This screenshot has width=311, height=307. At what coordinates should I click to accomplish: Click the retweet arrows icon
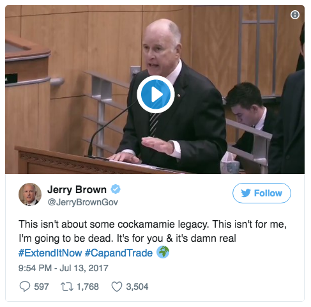click(x=67, y=287)
